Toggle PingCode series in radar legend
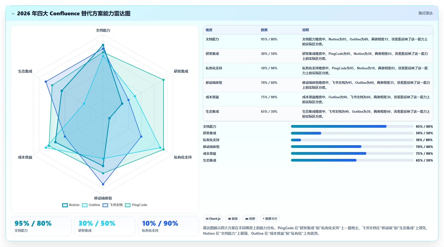 (136, 205)
